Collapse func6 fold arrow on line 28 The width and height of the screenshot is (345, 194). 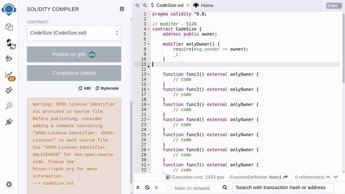149,150
